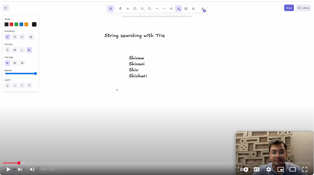
Task: Select the Rectangle tool
Action: (135, 8)
